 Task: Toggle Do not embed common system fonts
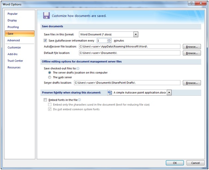pos(50,109)
